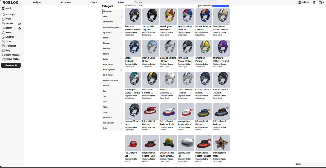Open the Sohbet chat bar
The height and width of the screenshot is (168, 326).
310,164
